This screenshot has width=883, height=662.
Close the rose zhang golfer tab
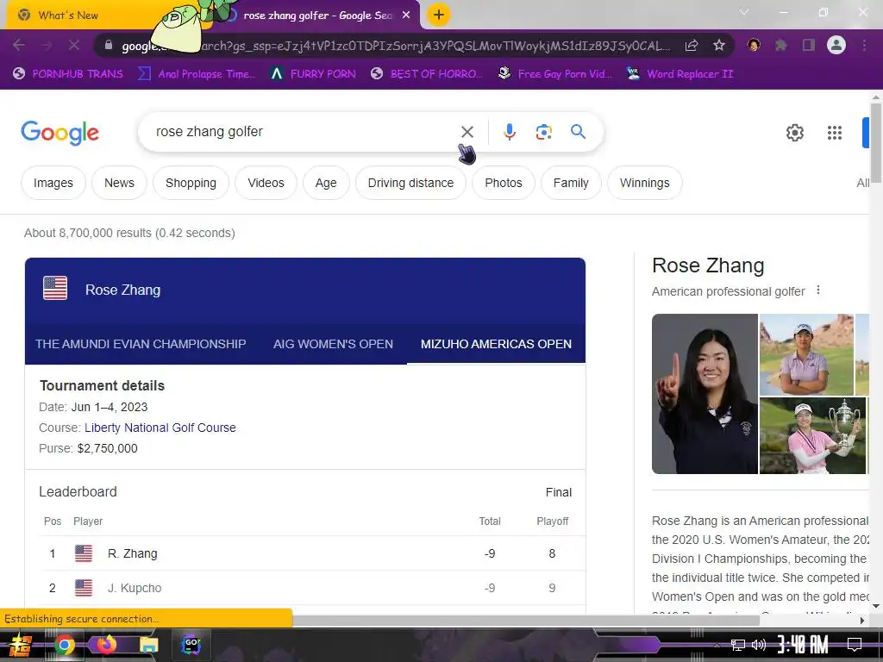click(406, 16)
